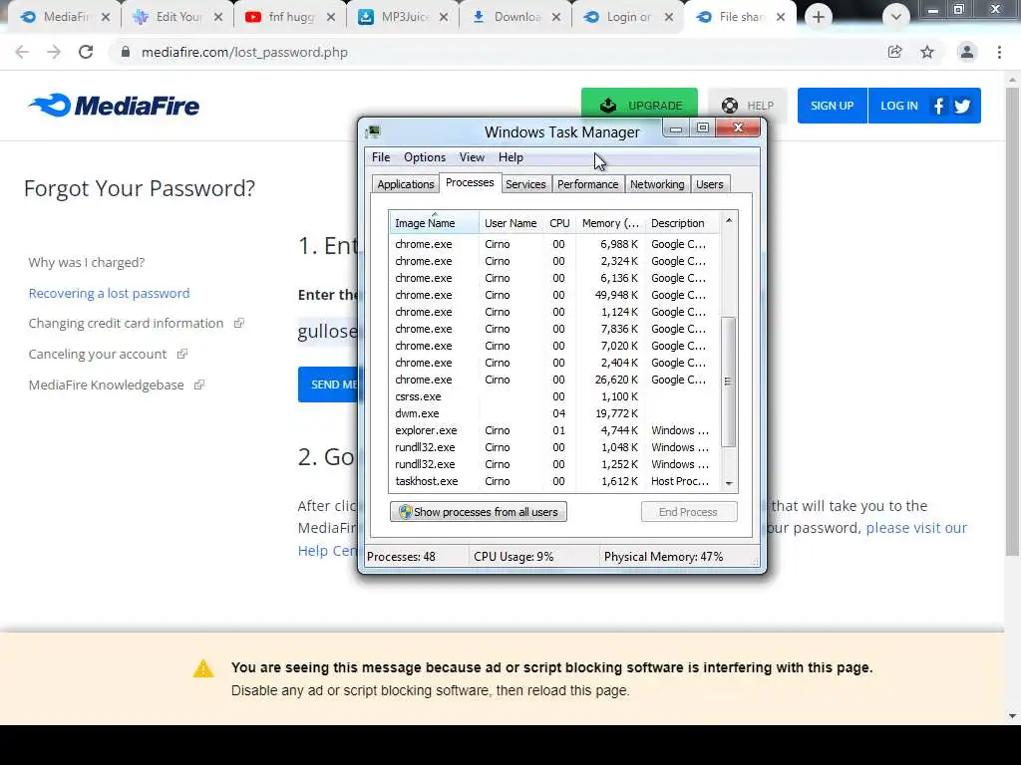Click process list scroll up arrow
This screenshot has height=765, width=1021.
[729, 220]
